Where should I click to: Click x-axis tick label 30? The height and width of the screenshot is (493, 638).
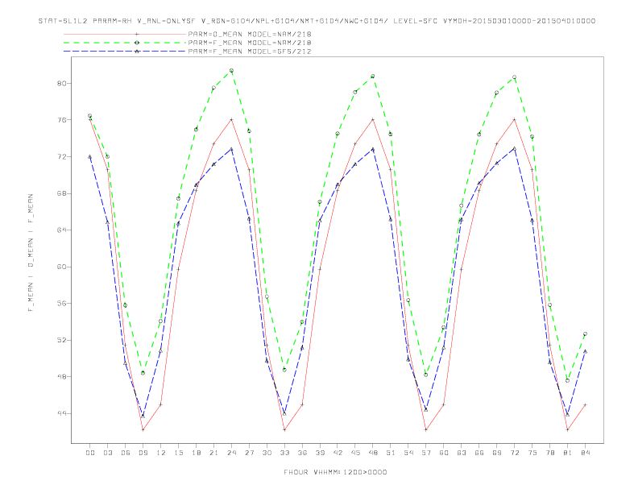(267, 453)
